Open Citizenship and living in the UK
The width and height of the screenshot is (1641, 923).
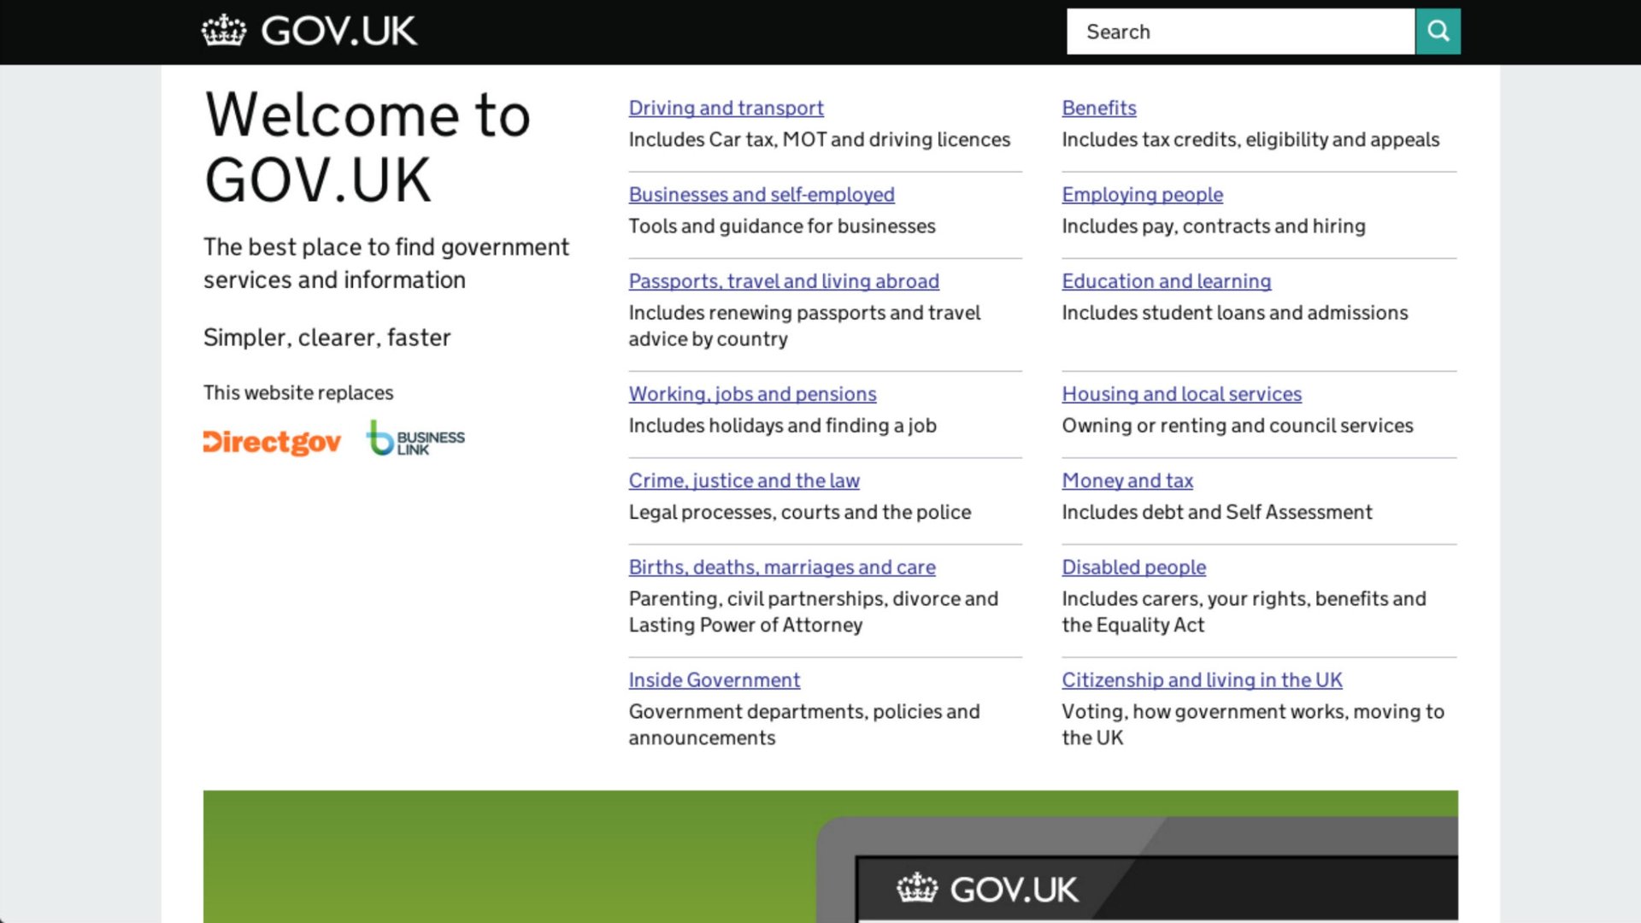click(1202, 679)
